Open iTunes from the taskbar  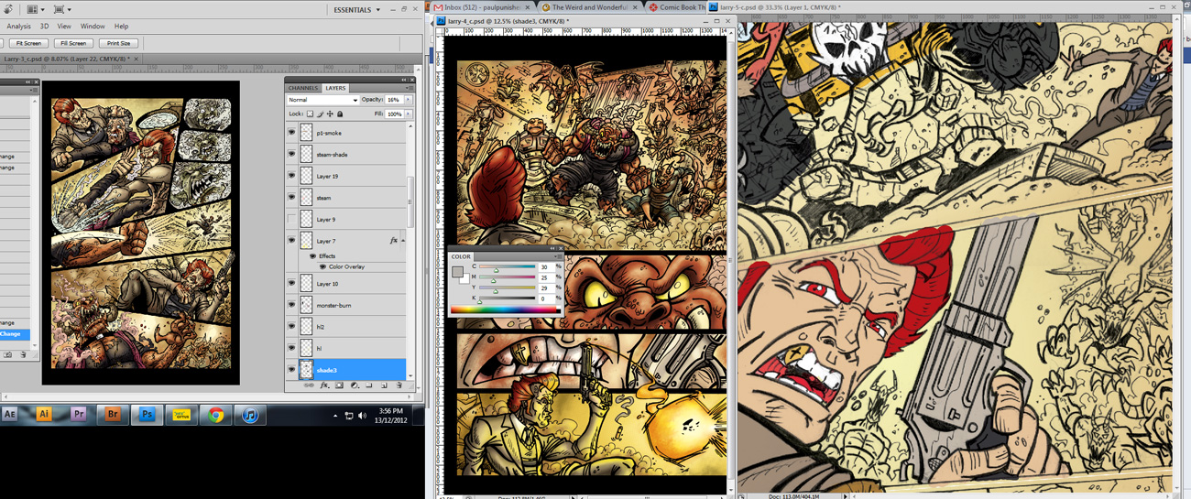(x=250, y=415)
